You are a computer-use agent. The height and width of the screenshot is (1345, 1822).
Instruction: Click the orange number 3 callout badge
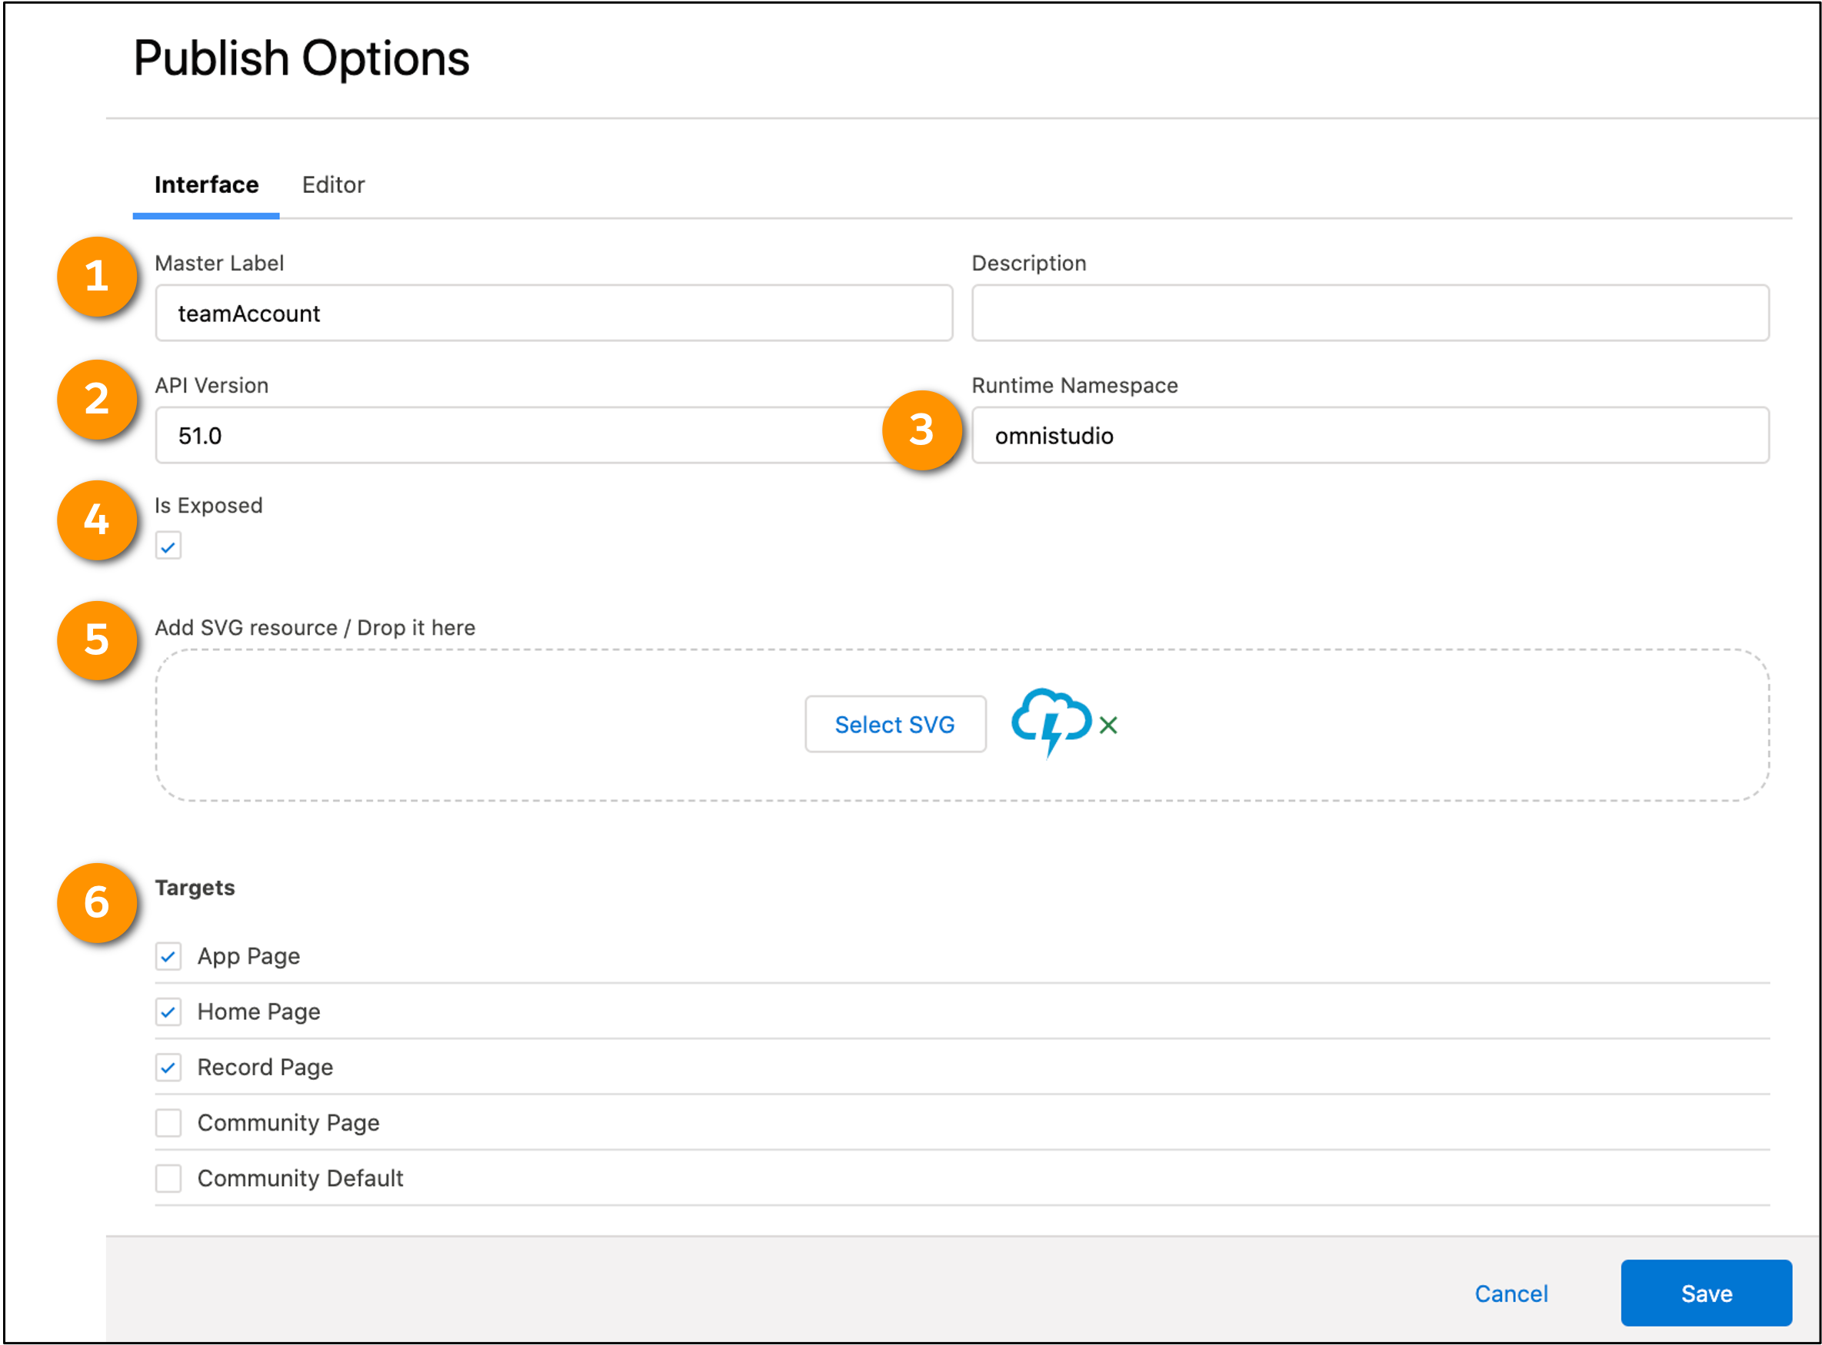click(x=921, y=429)
